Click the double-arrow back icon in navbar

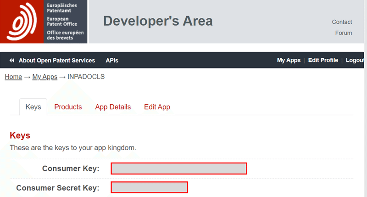click(12, 61)
